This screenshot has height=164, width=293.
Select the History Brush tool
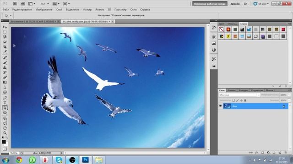pyautogui.click(x=5, y=72)
